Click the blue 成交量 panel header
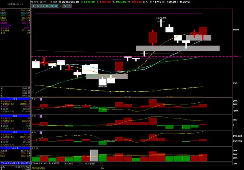244x170 pixels. tap(15, 148)
